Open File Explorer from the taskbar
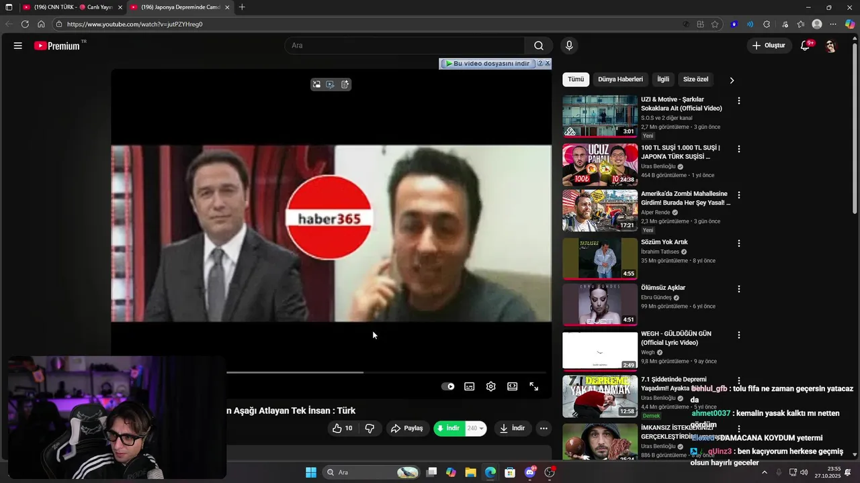Image resolution: width=860 pixels, height=483 pixels. click(470, 472)
